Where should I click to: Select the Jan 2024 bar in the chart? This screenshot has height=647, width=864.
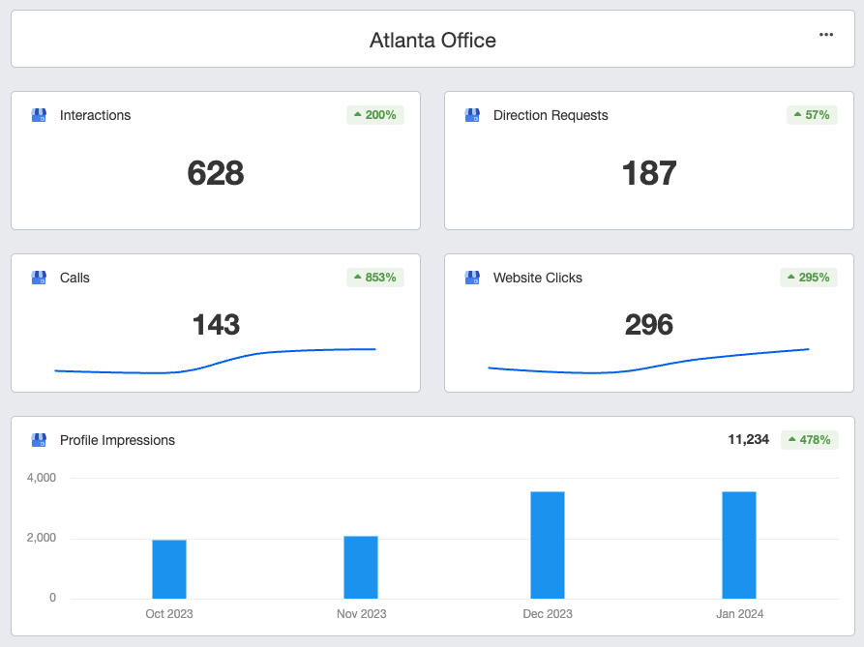click(x=739, y=545)
